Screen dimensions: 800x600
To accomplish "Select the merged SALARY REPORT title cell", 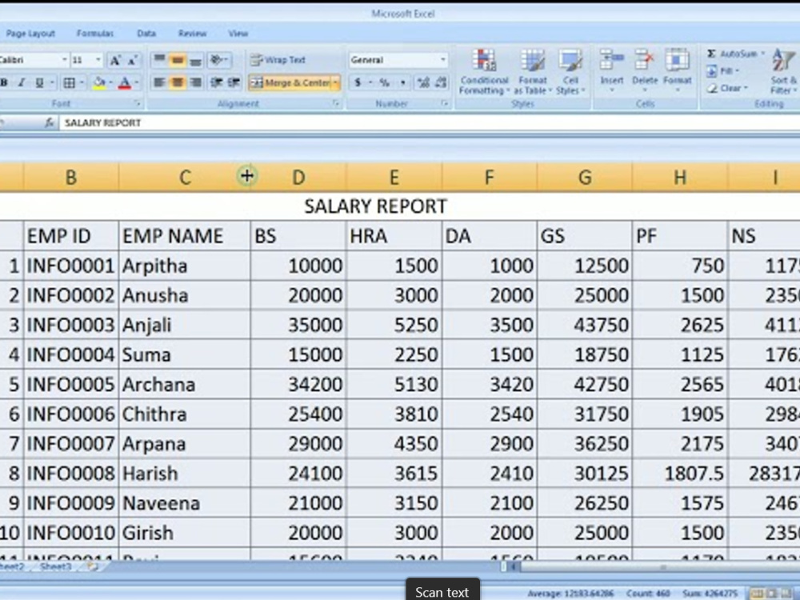I will tap(400, 206).
